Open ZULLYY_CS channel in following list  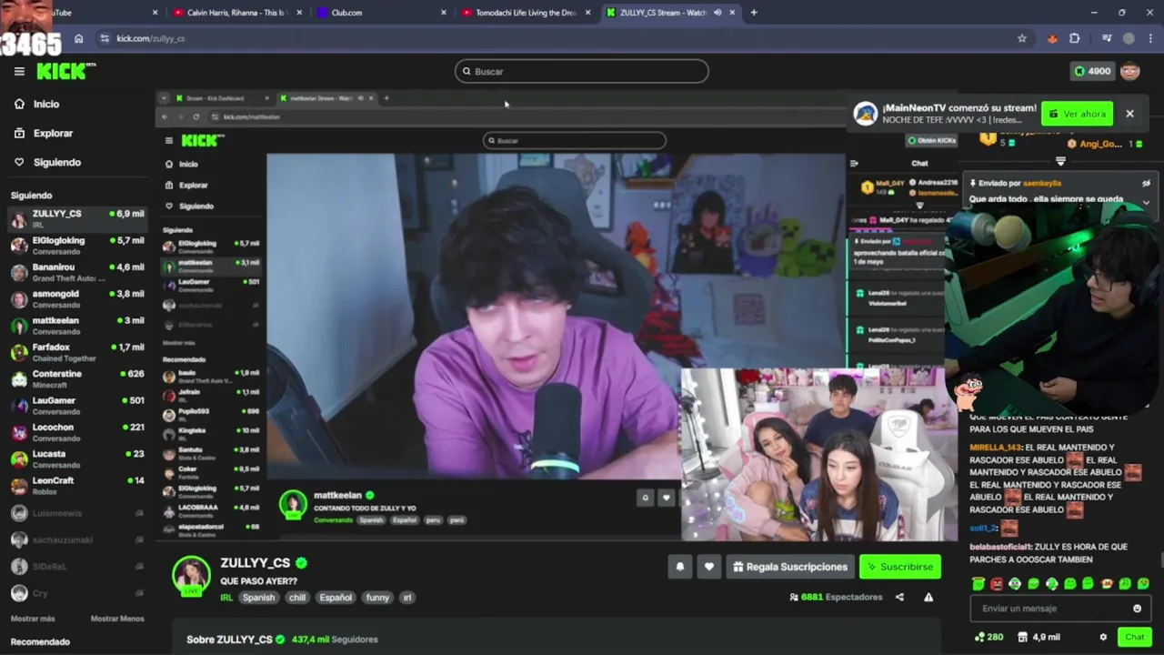[x=77, y=219]
